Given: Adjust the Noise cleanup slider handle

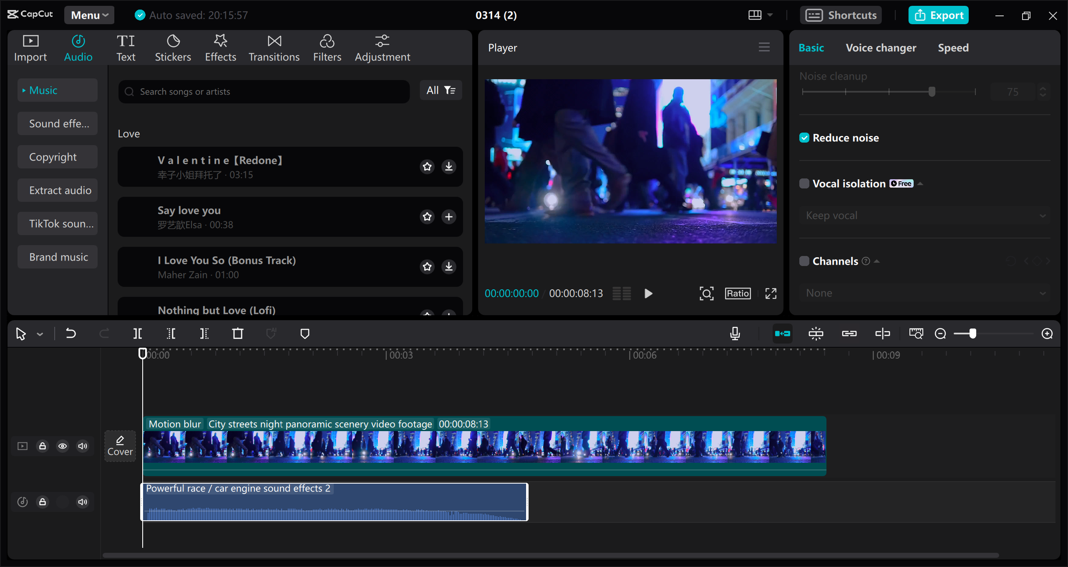Looking at the screenshot, I should [x=932, y=92].
